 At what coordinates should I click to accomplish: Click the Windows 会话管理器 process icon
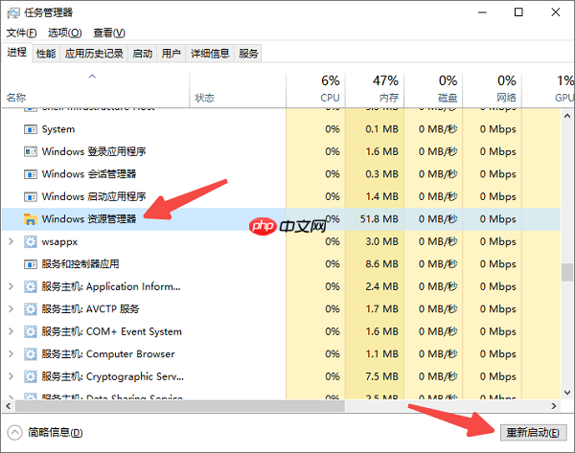pyautogui.click(x=31, y=174)
